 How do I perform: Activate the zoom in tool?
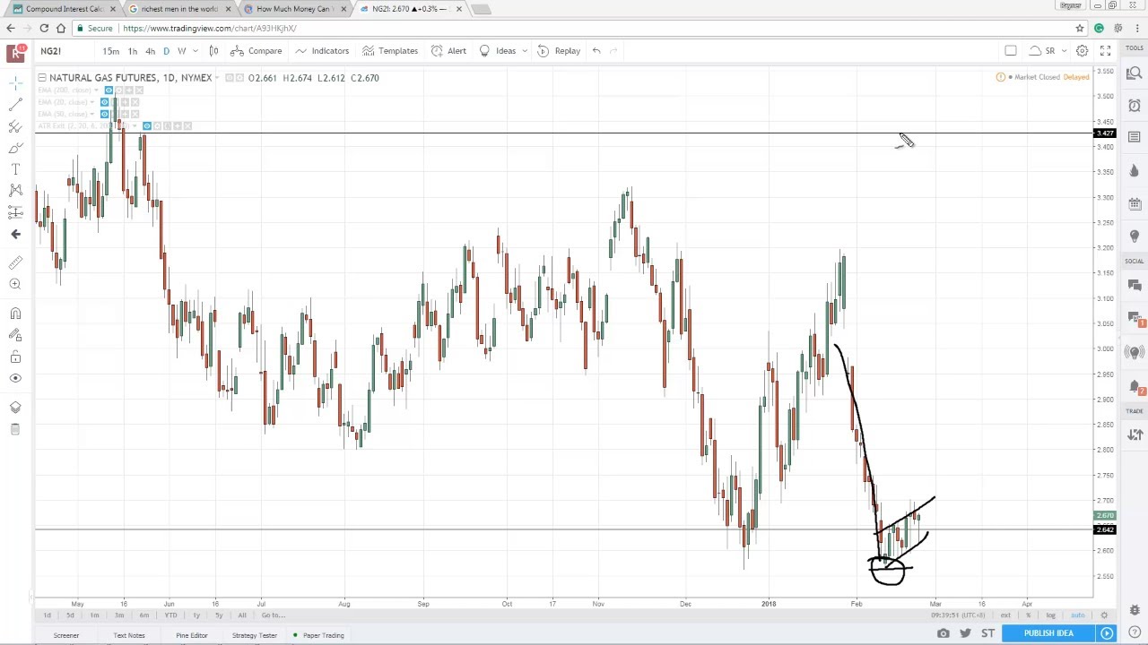pos(15,284)
